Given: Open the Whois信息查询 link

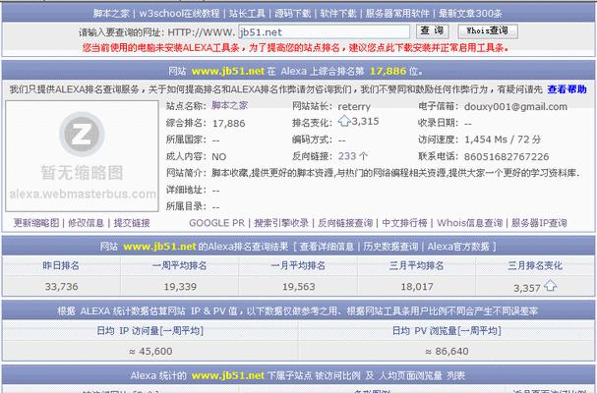Looking at the screenshot, I should tap(469, 223).
